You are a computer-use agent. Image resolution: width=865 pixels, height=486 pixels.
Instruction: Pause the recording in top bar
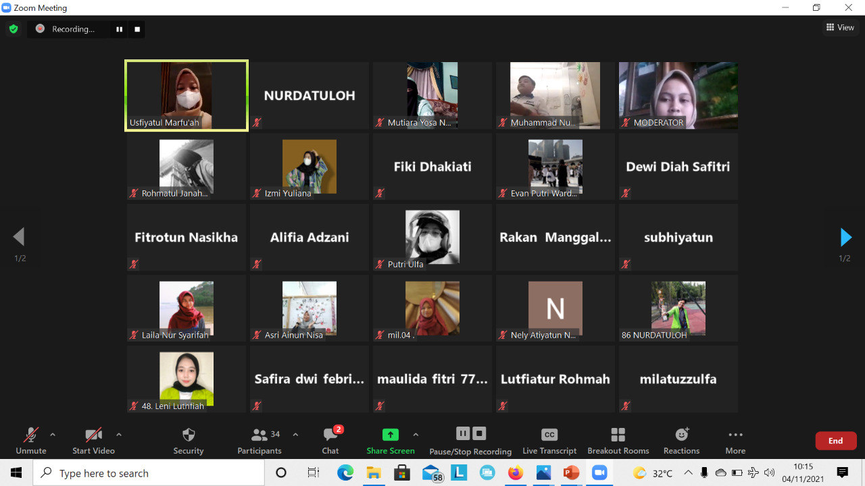tap(120, 29)
